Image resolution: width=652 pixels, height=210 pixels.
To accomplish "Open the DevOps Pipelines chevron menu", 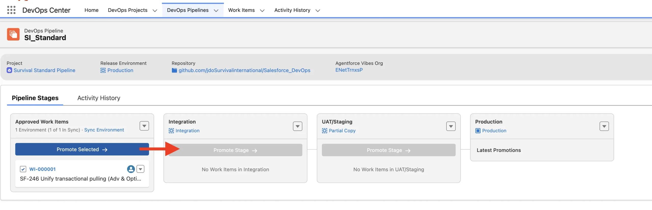I will pyautogui.click(x=216, y=10).
